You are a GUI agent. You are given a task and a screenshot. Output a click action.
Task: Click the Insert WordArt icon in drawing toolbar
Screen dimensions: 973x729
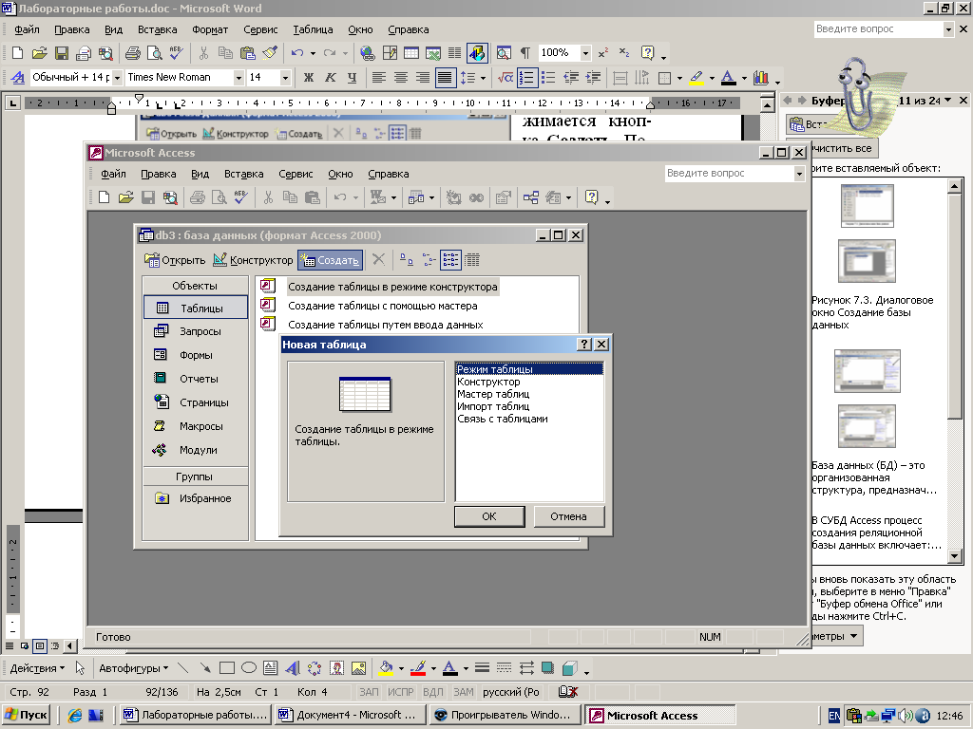point(292,668)
